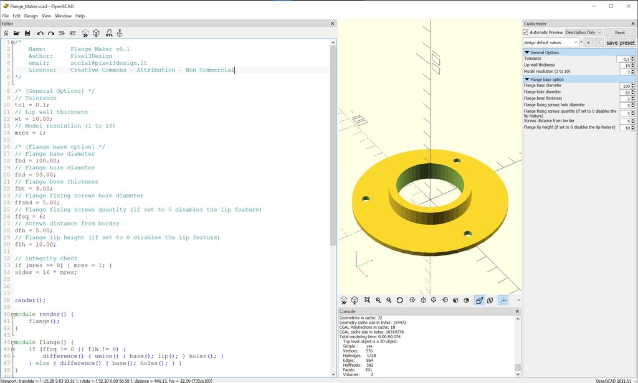Open a file using the folder icon
The height and width of the screenshot is (383, 638).
point(17,34)
